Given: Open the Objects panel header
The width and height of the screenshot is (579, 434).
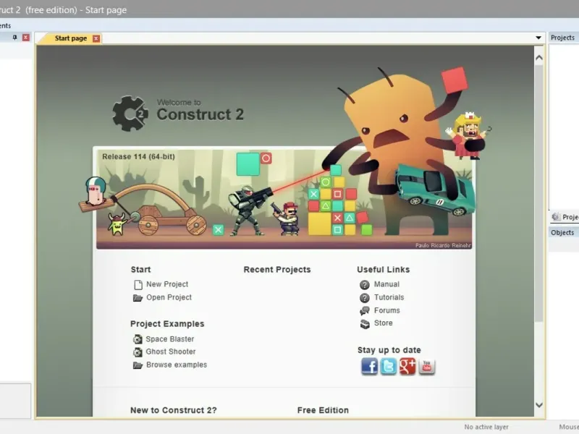Looking at the screenshot, I should 563,232.
